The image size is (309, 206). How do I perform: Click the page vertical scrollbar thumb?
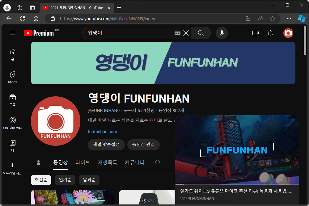click(305, 40)
